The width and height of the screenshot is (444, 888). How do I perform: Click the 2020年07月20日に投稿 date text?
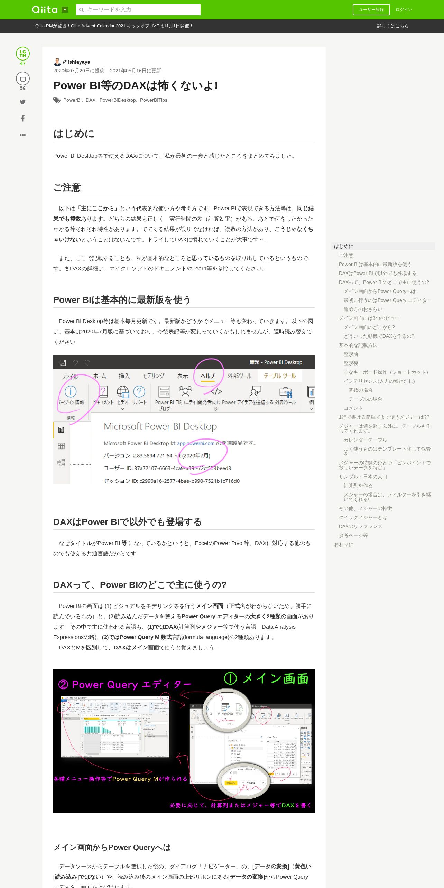tap(79, 71)
